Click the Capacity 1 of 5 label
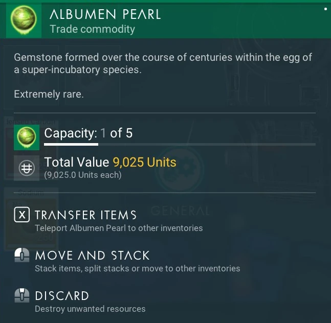This screenshot has height=323, width=331. coord(89,134)
